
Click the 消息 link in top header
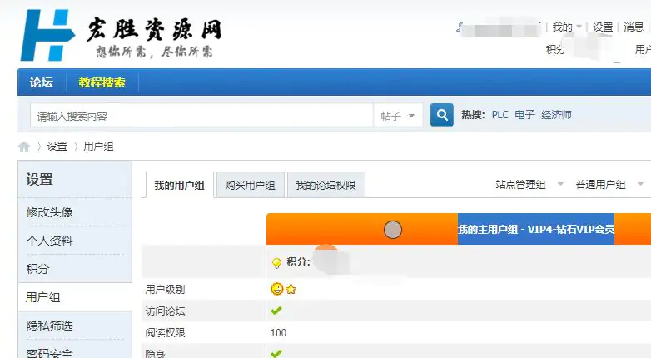pos(634,27)
